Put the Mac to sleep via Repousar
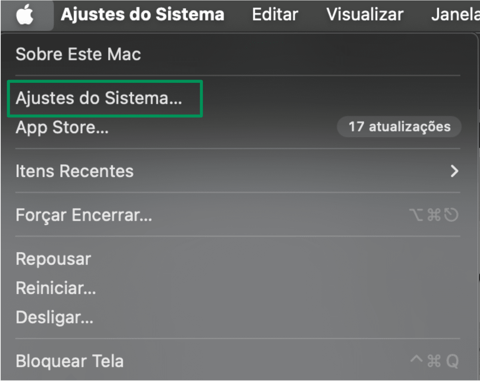480x381 pixels. [x=52, y=258]
